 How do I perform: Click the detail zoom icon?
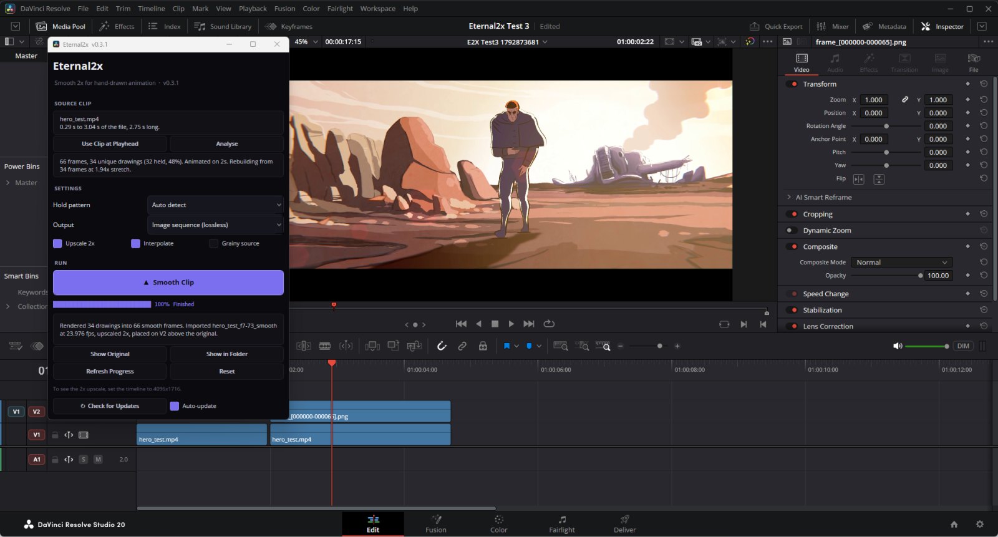point(582,346)
